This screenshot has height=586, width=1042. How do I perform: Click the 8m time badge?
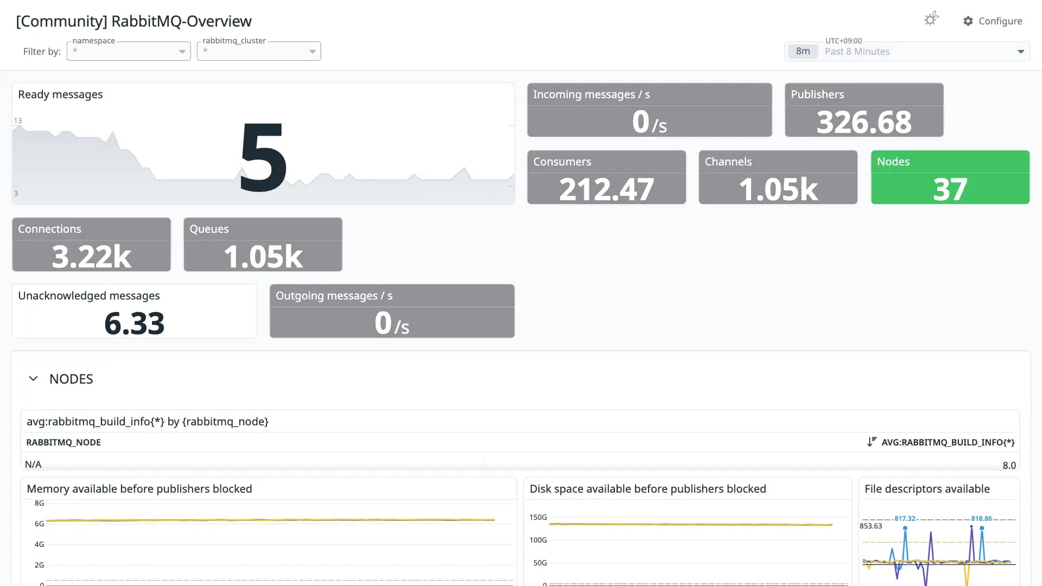[x=803, y=52]
